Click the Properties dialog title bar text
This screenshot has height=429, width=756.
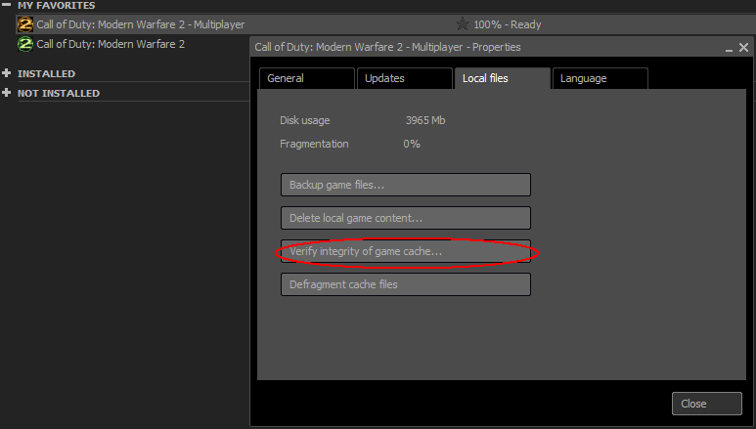click(387, 47)
